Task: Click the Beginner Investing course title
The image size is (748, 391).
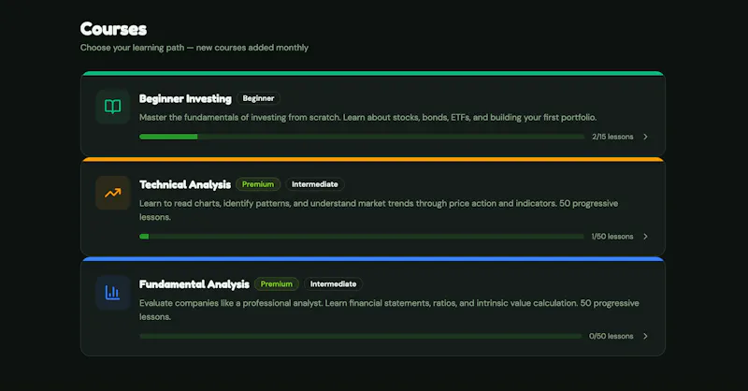Action: (x=185, y=99)
